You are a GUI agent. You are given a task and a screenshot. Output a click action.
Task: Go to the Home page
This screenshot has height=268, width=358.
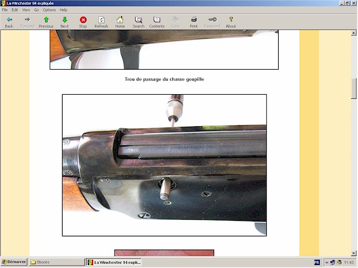tap(120, 22)
